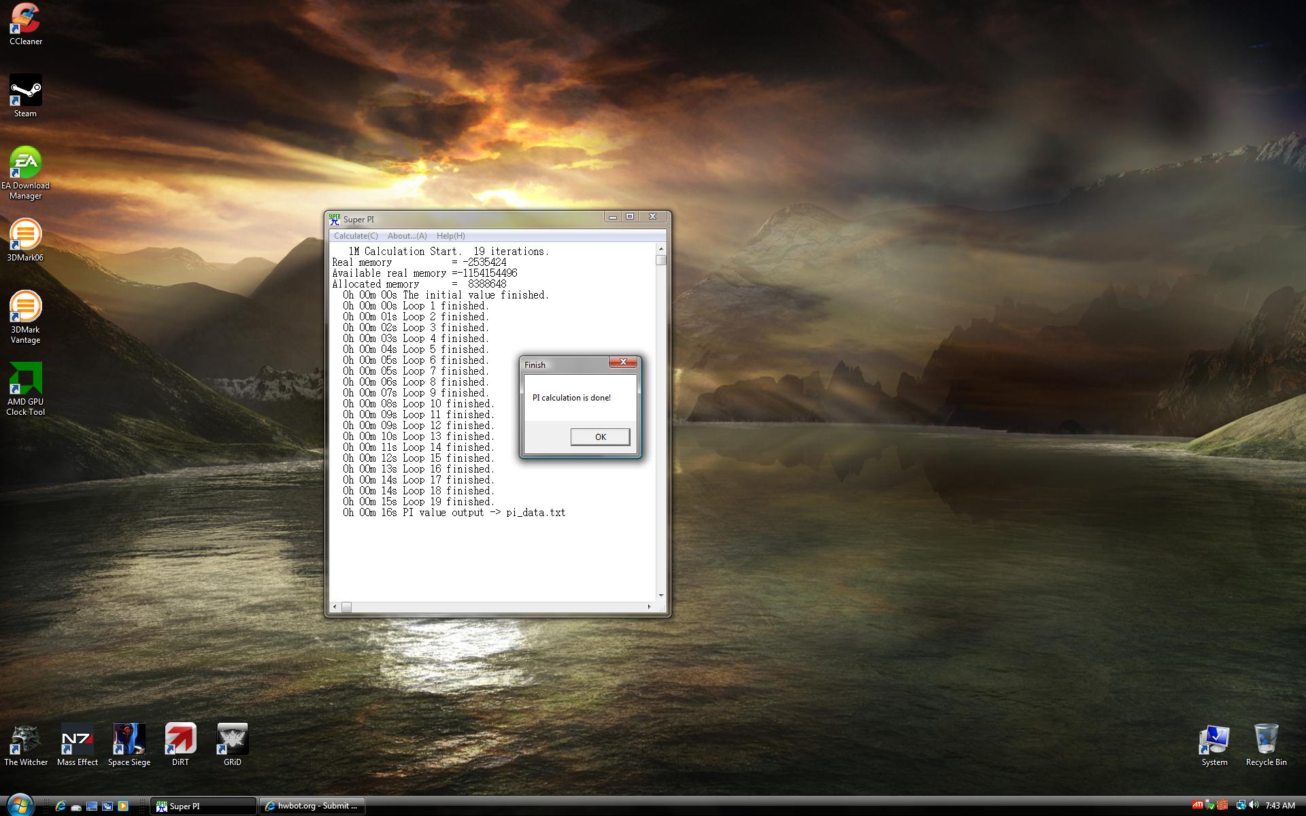Click '1M Calculation Start. 19 iterations.' line
Image resolution: width=1306 pixels, height=816 pixels.
(x=448, y=252)
